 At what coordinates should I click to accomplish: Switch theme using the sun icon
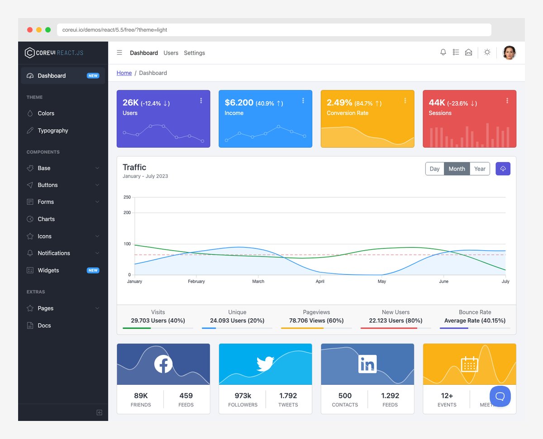(x=487, y=52)
